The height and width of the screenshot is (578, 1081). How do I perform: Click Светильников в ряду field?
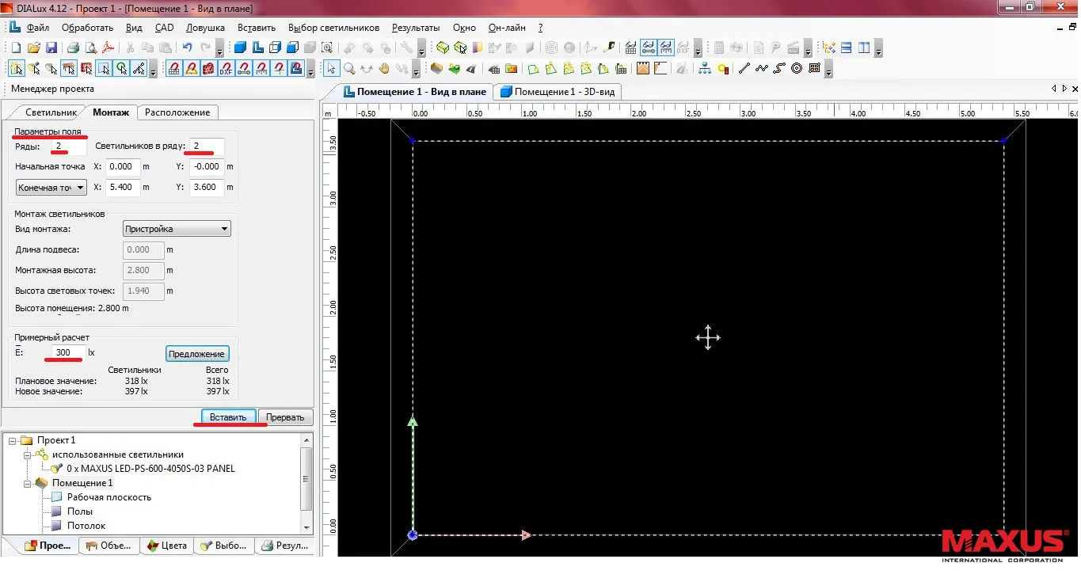(x=207, y=146)
